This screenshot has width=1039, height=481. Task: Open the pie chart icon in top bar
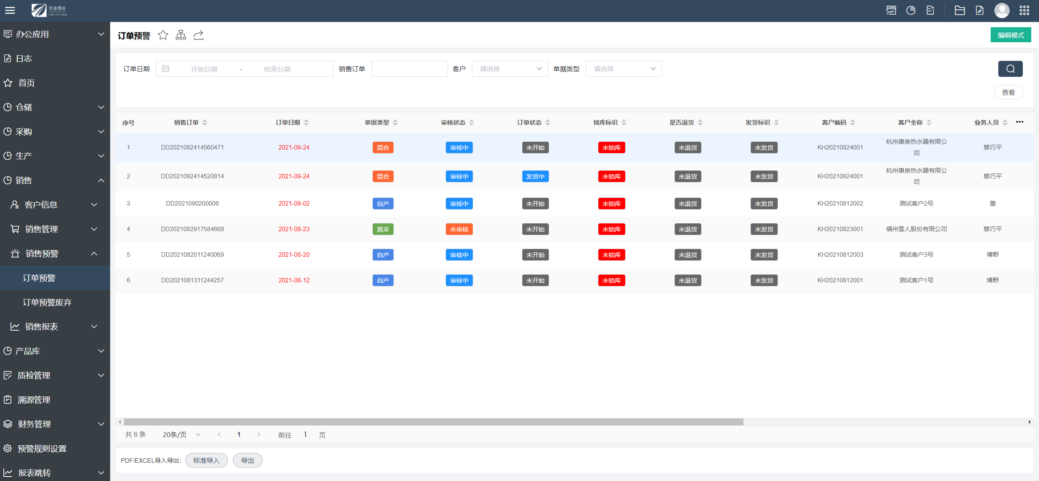[911, 11]
